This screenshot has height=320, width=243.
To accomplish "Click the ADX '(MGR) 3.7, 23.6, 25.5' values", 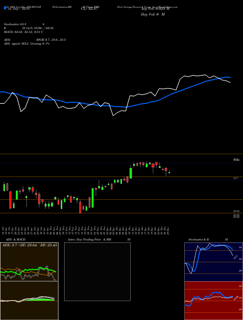I will tap(51, 40).
